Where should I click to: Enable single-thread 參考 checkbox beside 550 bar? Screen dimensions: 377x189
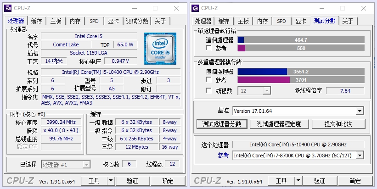tap(208, 48)
